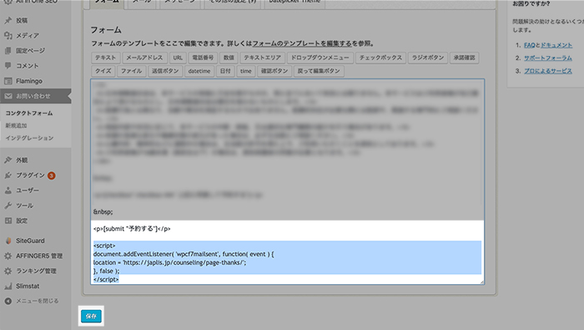Click the settings icon beside 設定
This screenshot has height=330, width=584.
click(x=8, y=221)
